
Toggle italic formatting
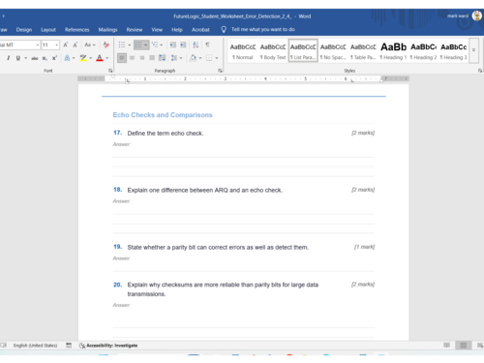click(x=8, y=58)
